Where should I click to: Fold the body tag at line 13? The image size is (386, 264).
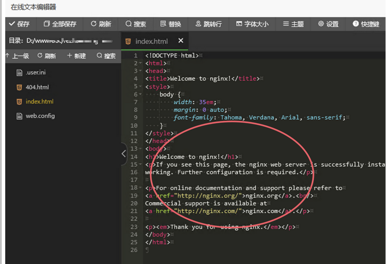pyautogui.click(x=140, y=149)
